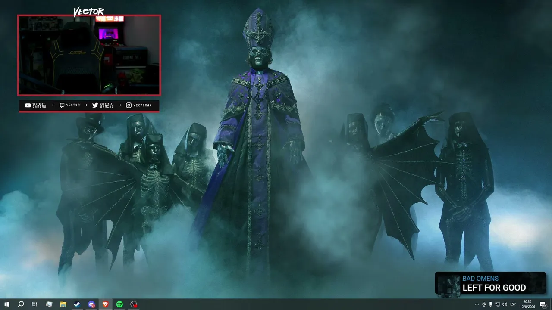This screenshot has height=310, width=552.
Task: Open the Windows Start menu
Action: pos(7,304)
